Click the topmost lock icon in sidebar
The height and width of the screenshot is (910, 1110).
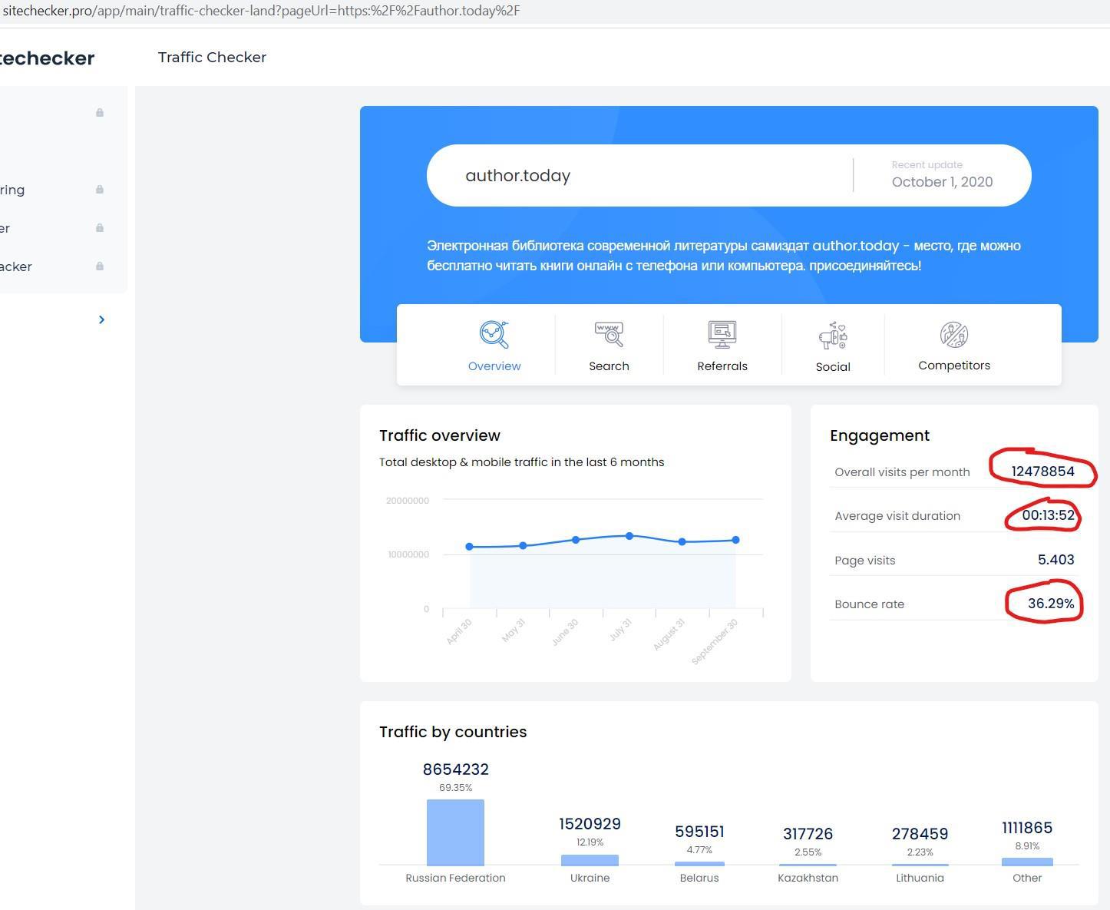click(x=100, y=113)
